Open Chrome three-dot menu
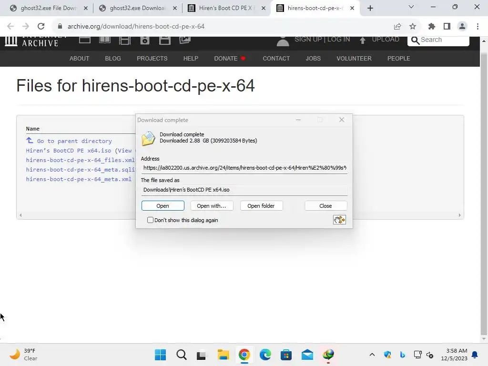Viewport: 488px width, 366px height. tap(478, 26)
